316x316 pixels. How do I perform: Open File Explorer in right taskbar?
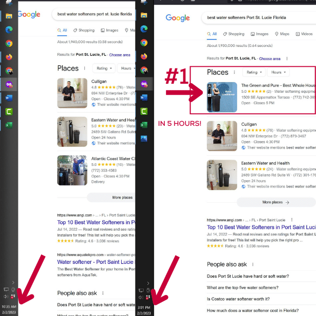click(x=144, y=15)
